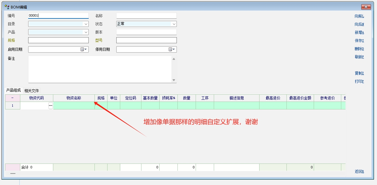Click into the 名称 input field

pyautogui.click(x=146, y=16)
